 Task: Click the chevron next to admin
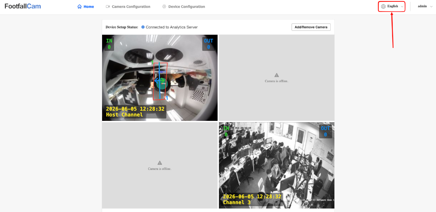point(431,7)
